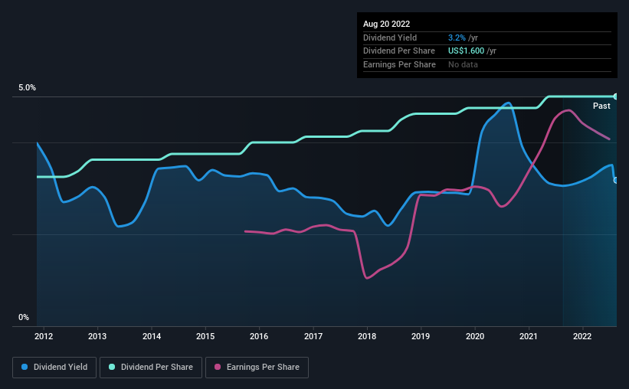Click the Aug 20 2022 tooltip date
This screenshot has height=389, width=629.
tap(386, 24)
